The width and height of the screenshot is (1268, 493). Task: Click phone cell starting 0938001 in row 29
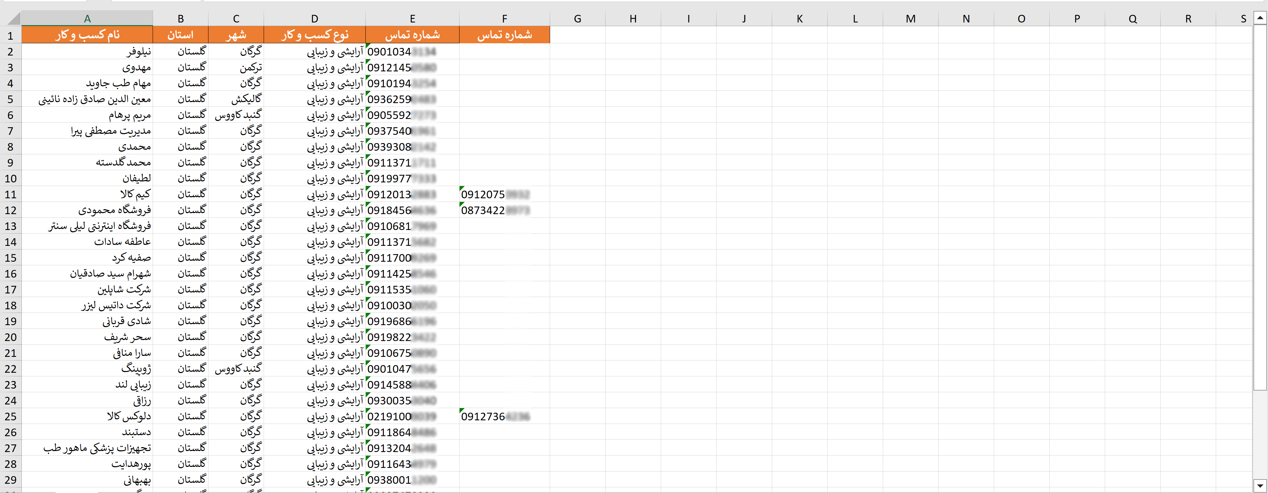tap(413, 480)
